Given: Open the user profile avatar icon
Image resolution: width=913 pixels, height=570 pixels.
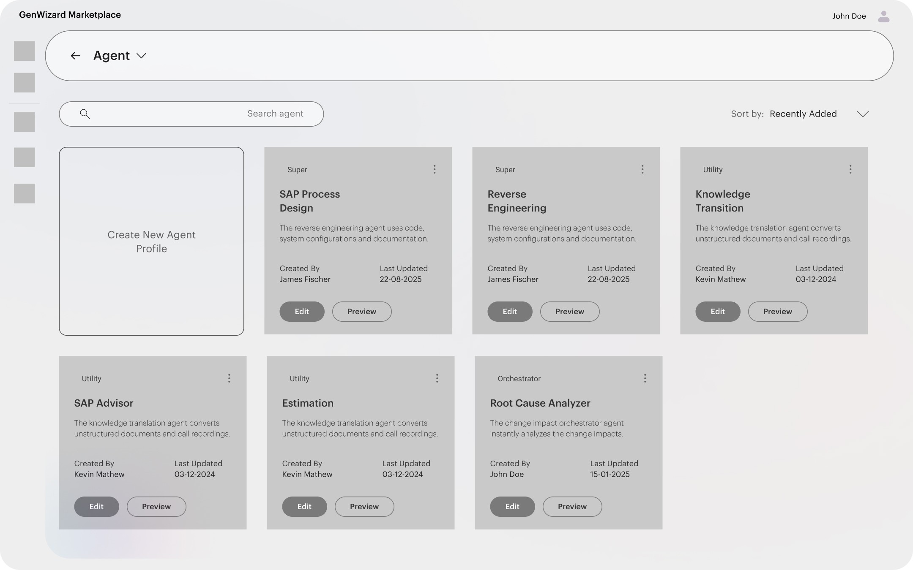Looking at the screenshot, I should point(883,16).
